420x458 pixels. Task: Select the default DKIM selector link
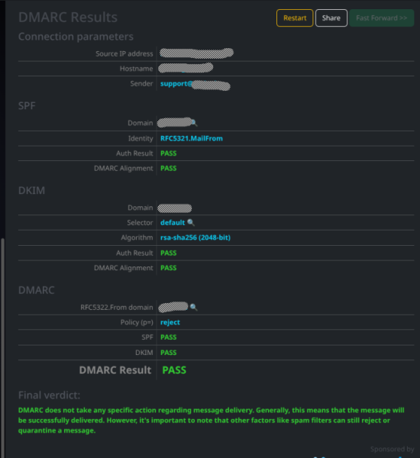click(173, 223)
